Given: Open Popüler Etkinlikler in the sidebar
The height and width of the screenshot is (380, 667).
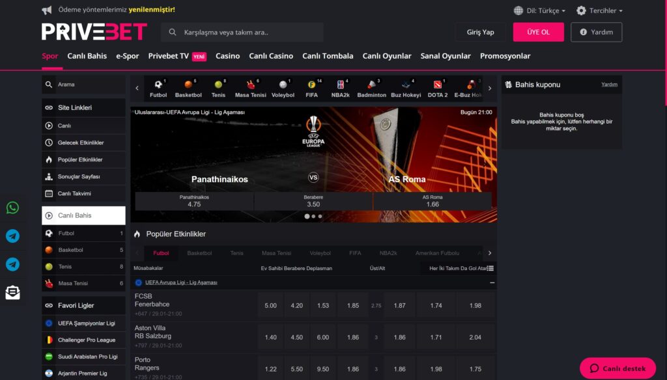Looking at the screenshot, I should [x=83, y=160].
